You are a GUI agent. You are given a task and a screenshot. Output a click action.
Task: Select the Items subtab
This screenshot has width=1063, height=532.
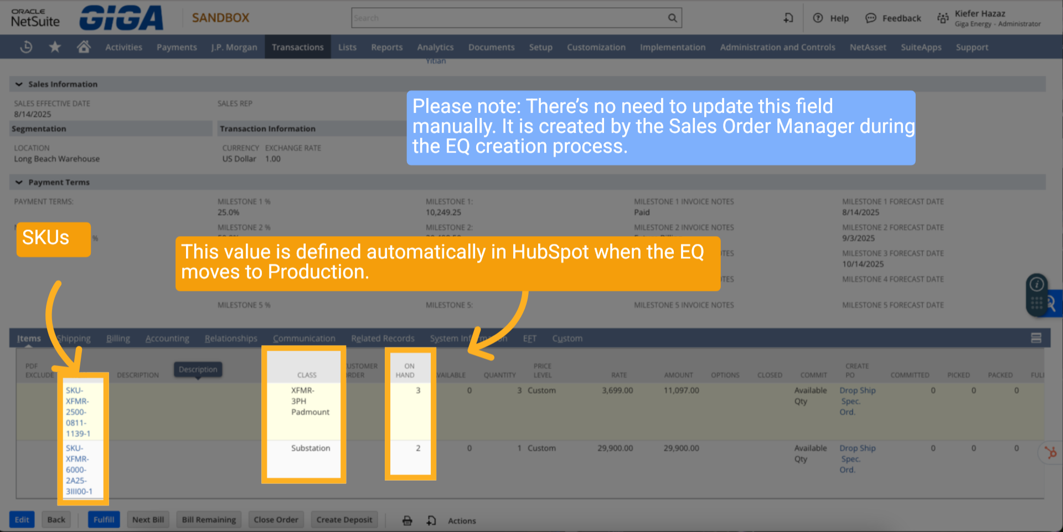[29, 338]
